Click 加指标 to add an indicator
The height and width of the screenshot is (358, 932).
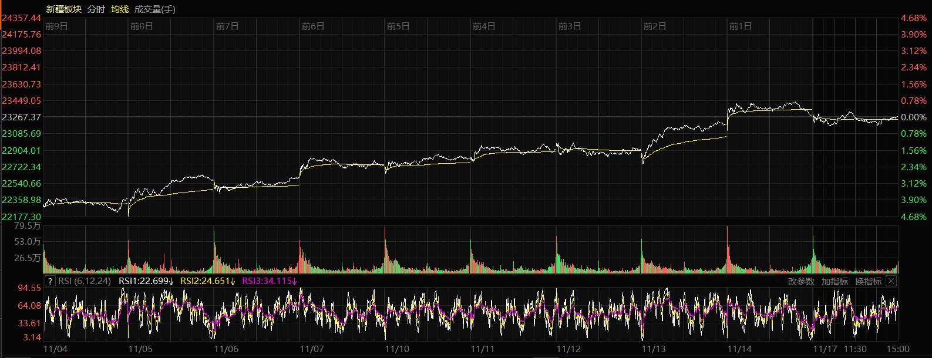tap(835, 282)
